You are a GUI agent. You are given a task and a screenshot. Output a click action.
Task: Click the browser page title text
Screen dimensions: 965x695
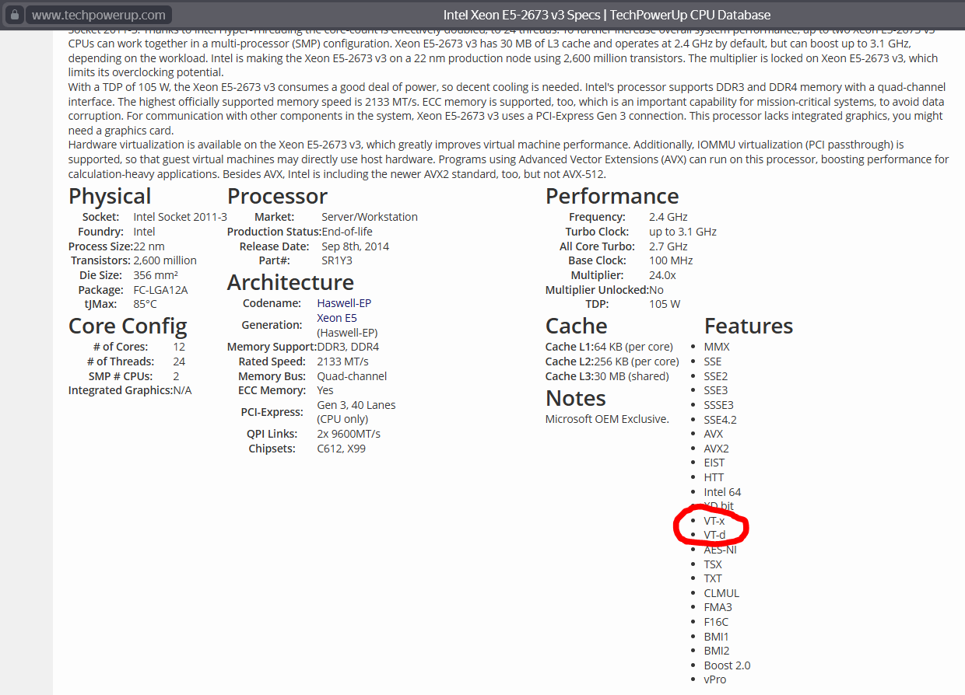[607, 15]
